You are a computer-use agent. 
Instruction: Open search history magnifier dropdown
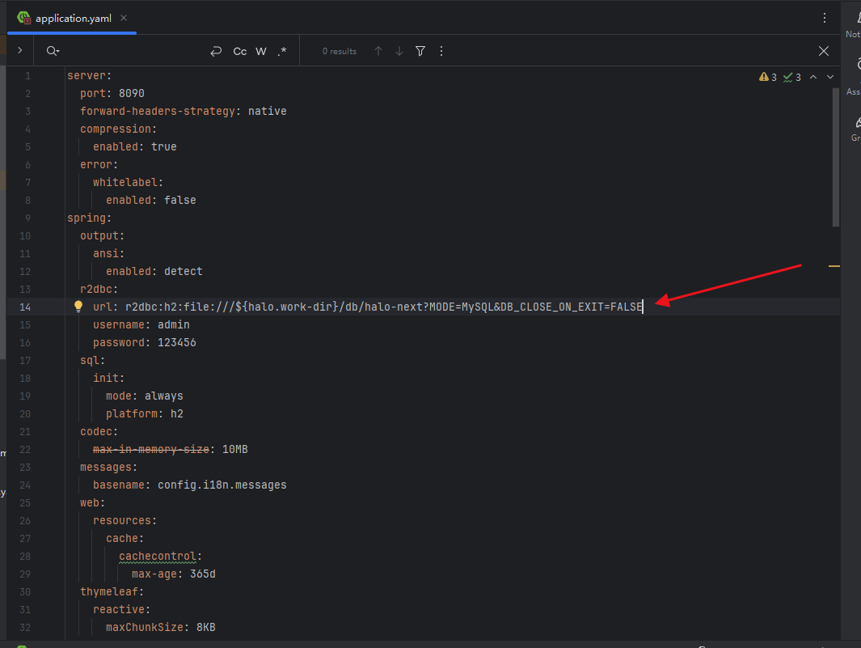pos(53,51)
